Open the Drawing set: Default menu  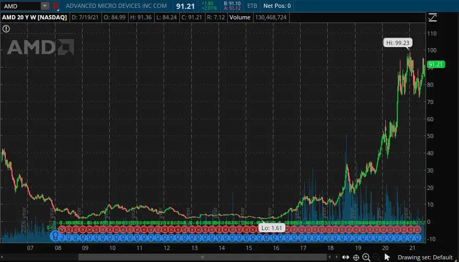[425, 257]
